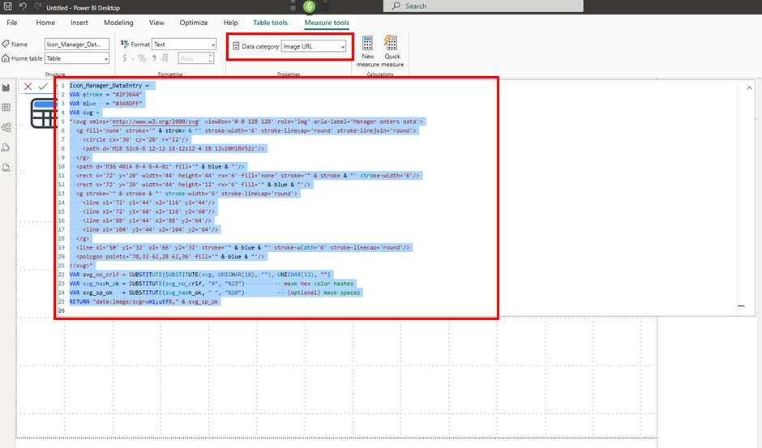Click formula line 'VAR blue = "#3A8DFF"'
This screenshot has height=448, width=762.
tap(105, 104)
